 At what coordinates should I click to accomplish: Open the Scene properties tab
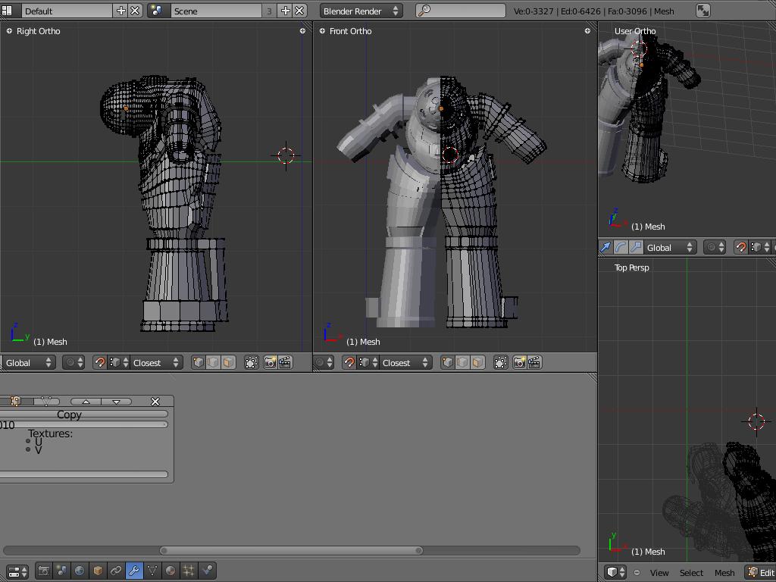[61, 571]
